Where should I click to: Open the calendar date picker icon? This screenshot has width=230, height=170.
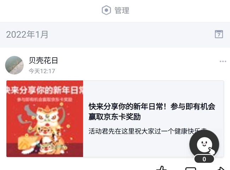219,34
